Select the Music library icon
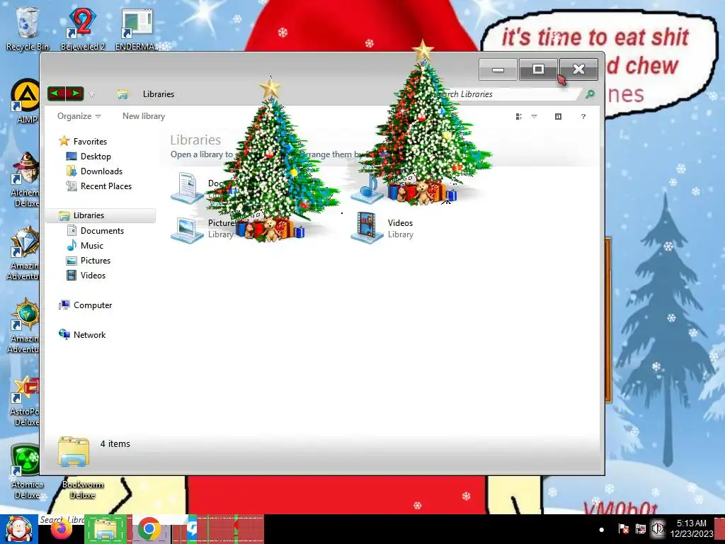725x544 pixels. click(367, 188)
